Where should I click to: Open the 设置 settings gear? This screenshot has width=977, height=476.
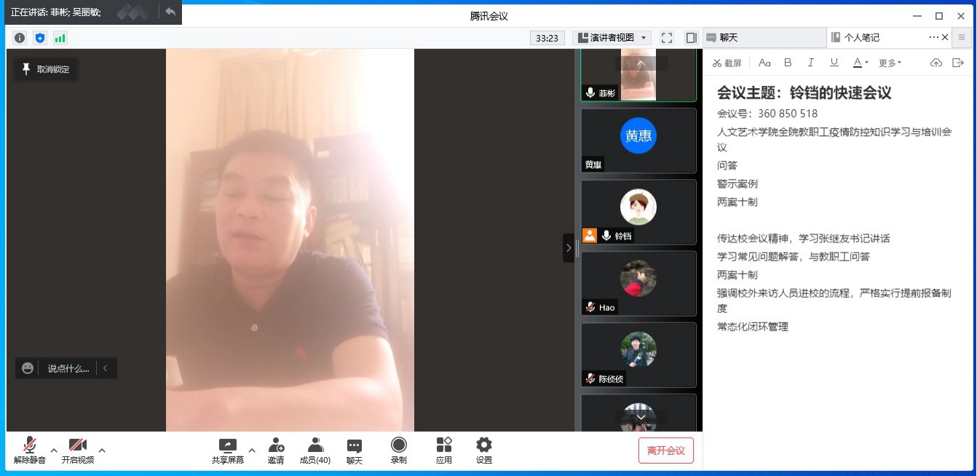pyautogui.click(x=484, y=445)
